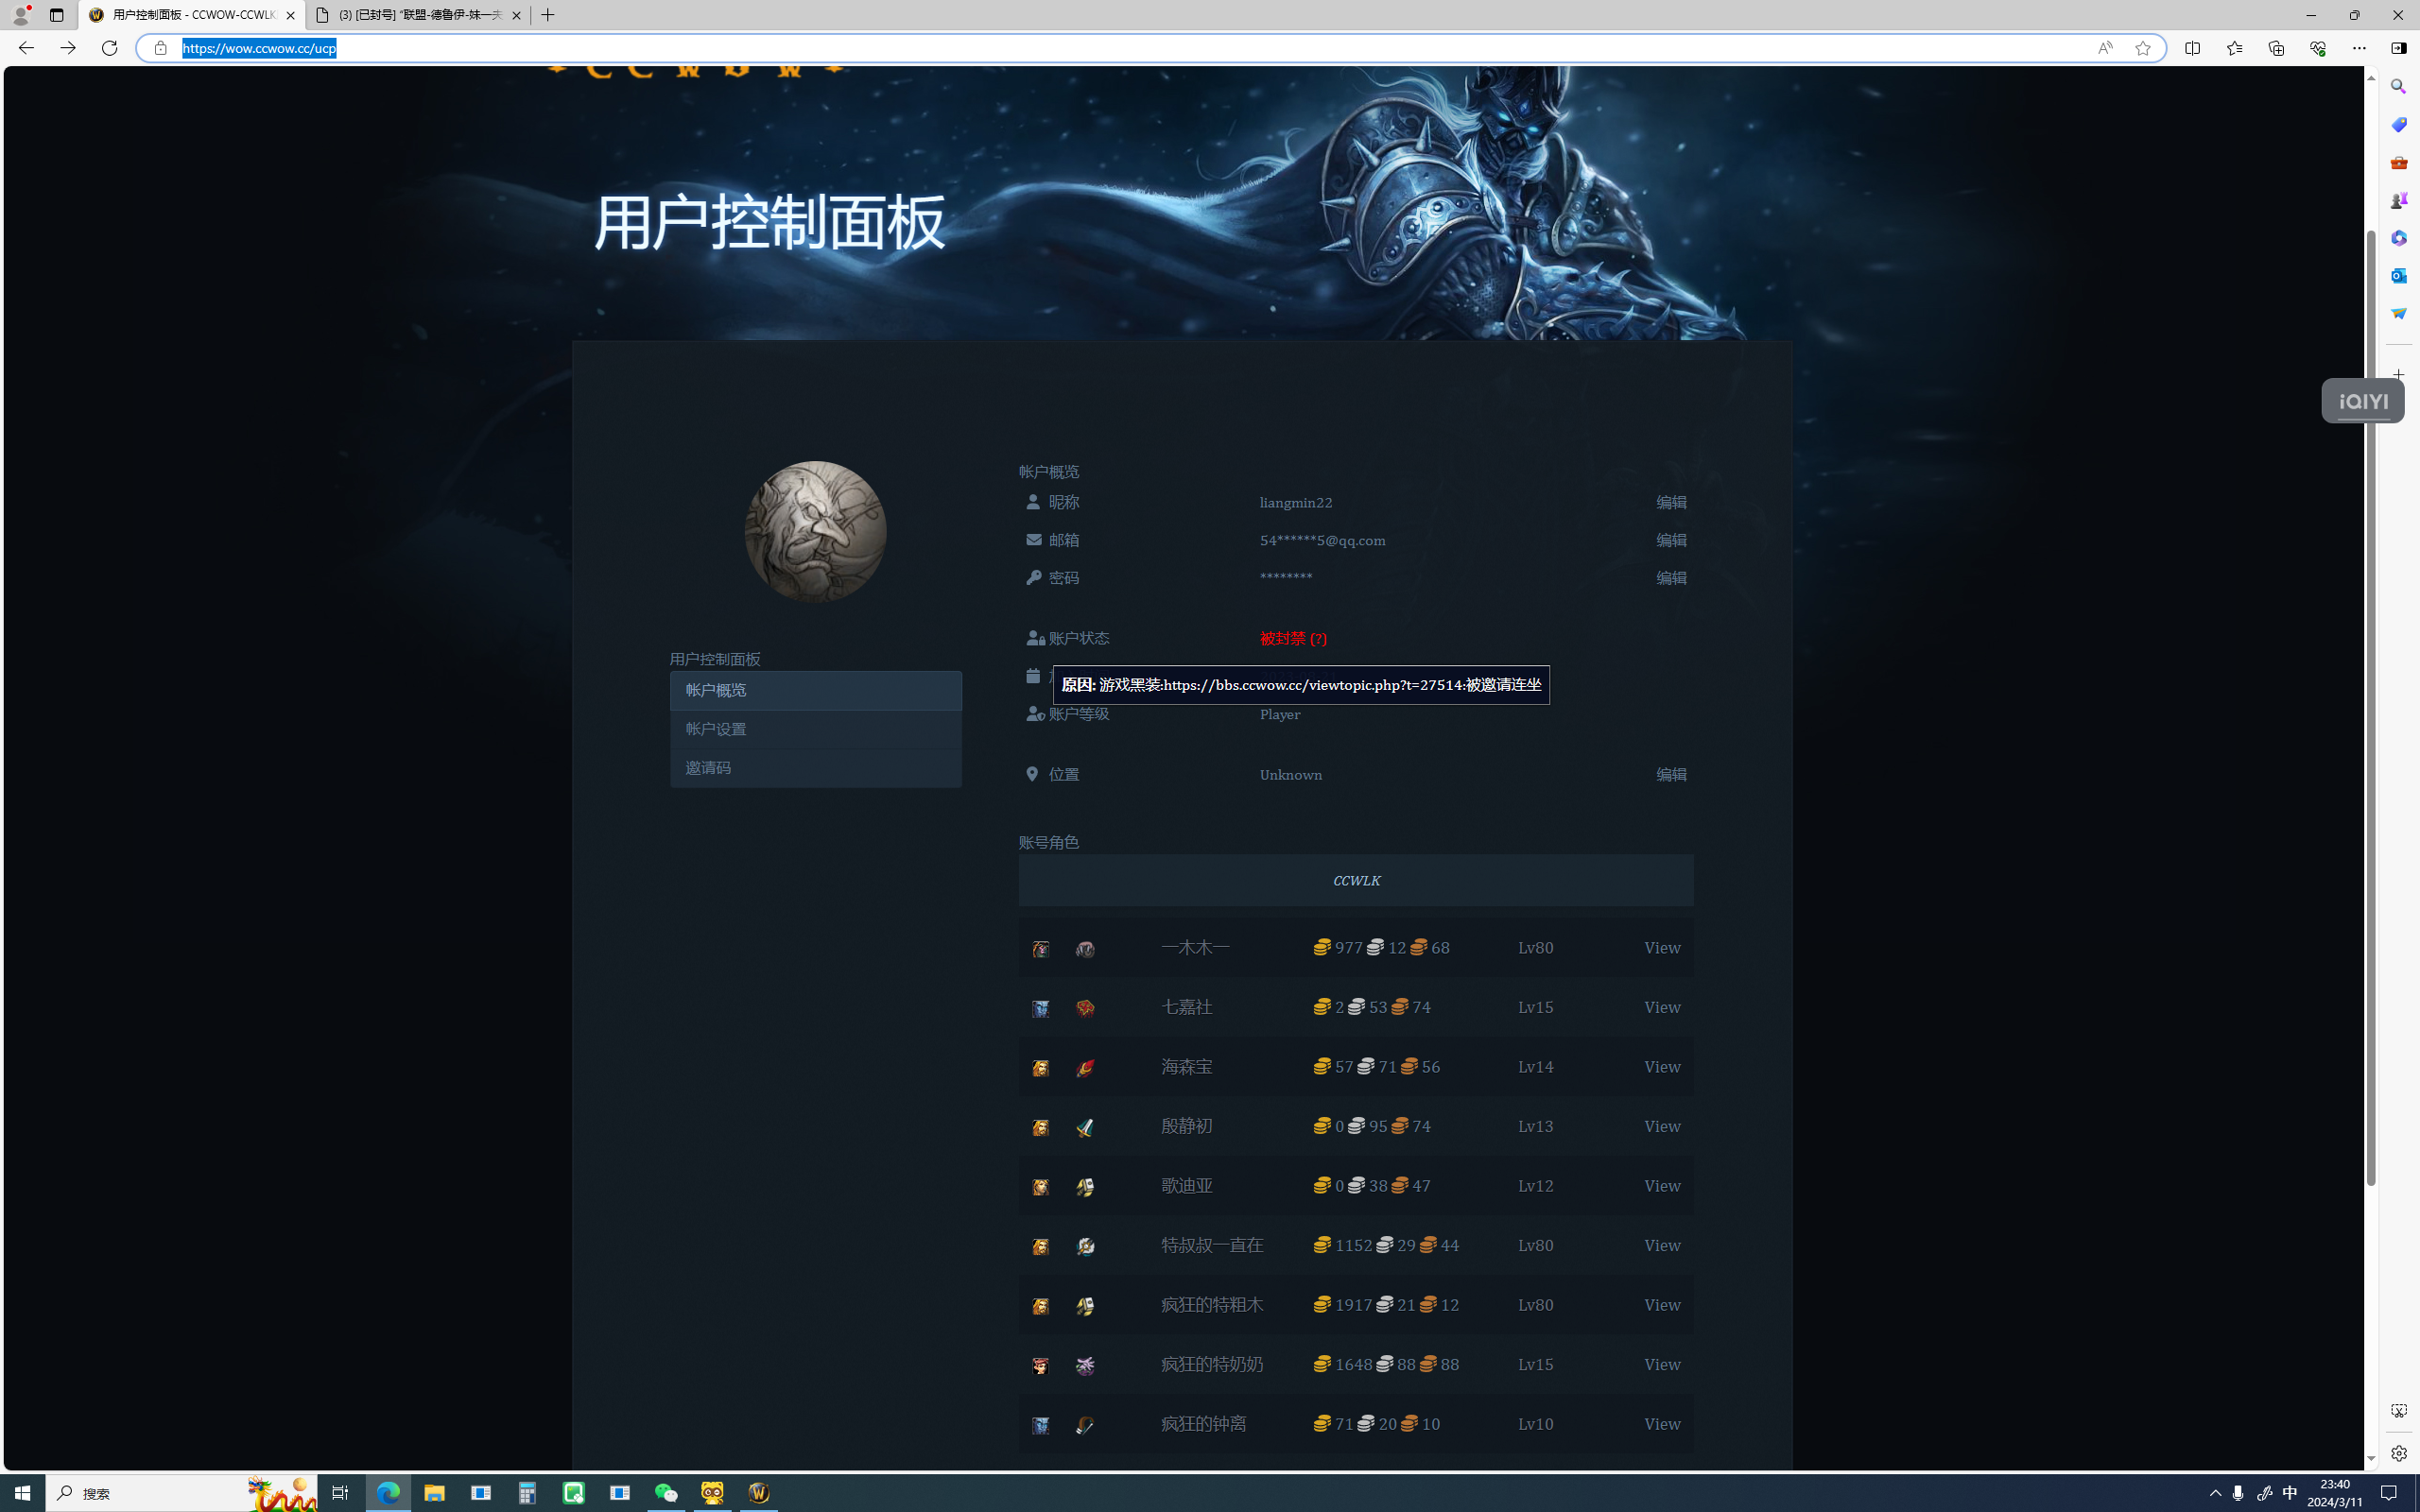Click the class icon for 一木木一

tap(1085, 949)
